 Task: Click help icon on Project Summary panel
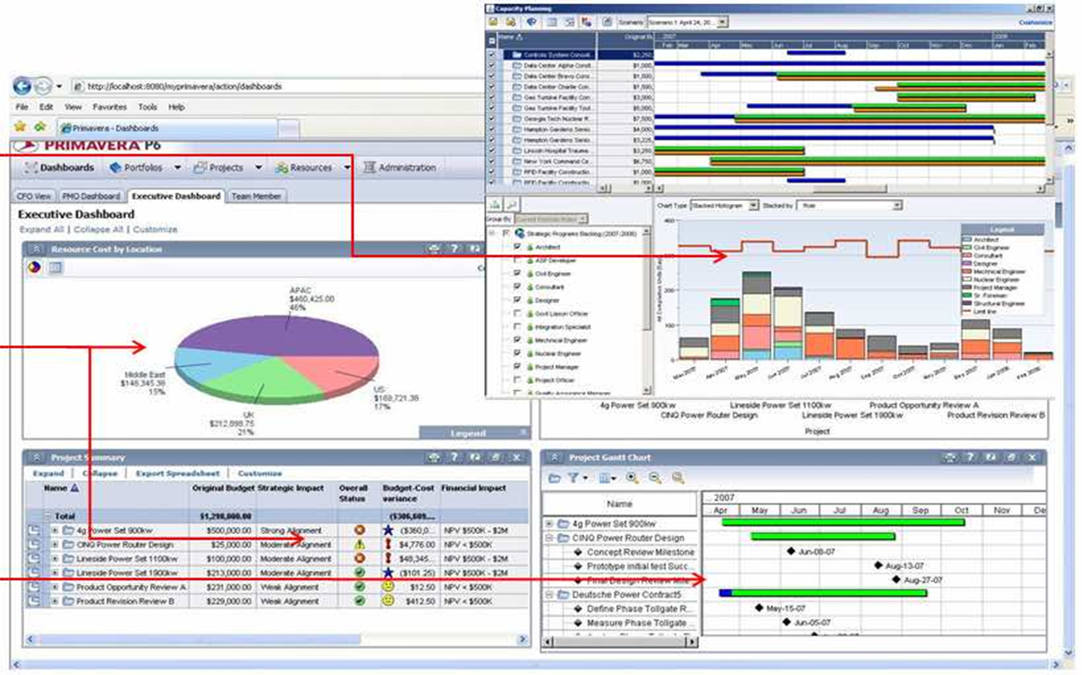point(454,457)
